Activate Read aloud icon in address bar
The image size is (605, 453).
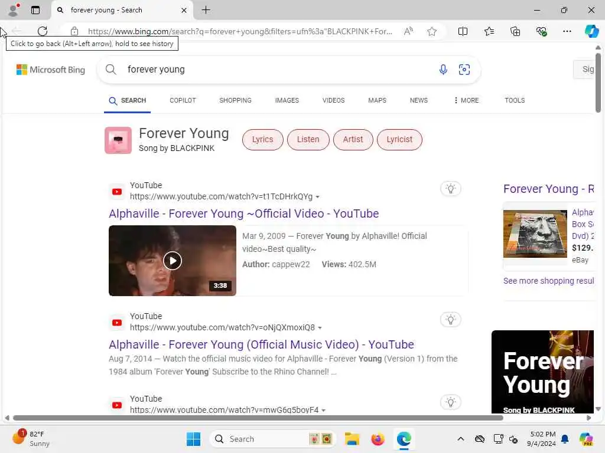click(408, 31)
